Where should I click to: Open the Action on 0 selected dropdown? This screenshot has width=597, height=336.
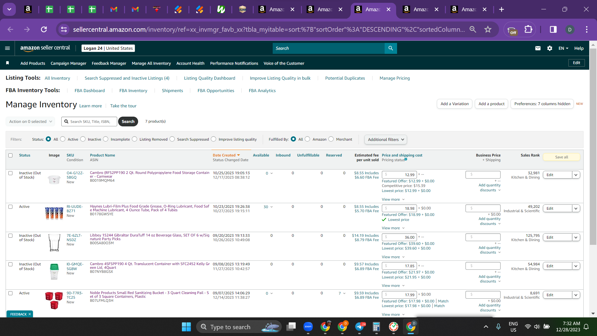(x=30, y=121)
